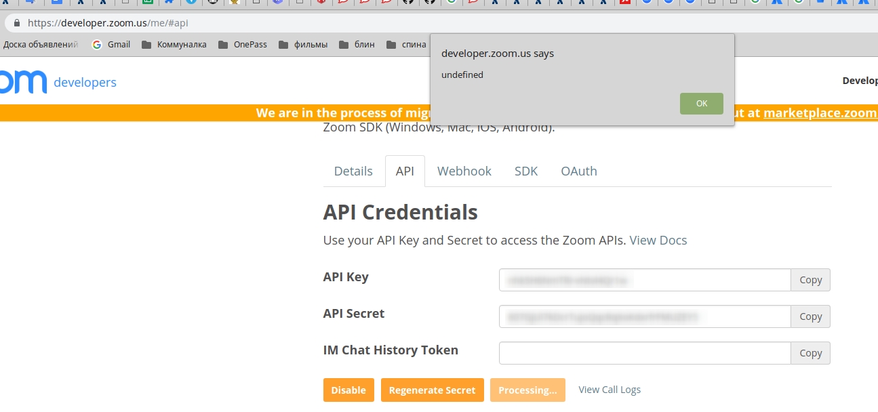Open the фильмы bookmarks folder
This screenshot has height=412, width=878.
(x=303, y=45)
